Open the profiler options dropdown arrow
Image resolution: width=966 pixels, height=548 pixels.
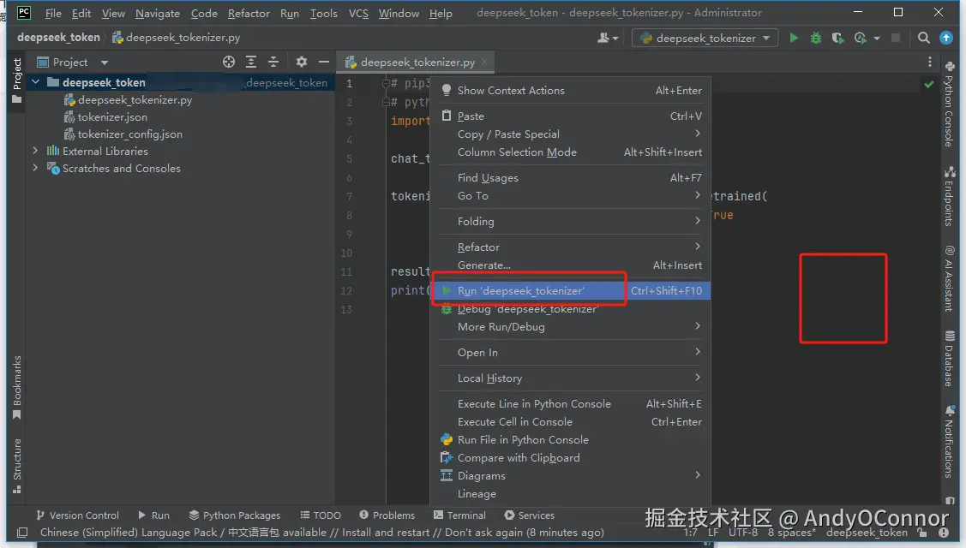click(x=877, y=39)
